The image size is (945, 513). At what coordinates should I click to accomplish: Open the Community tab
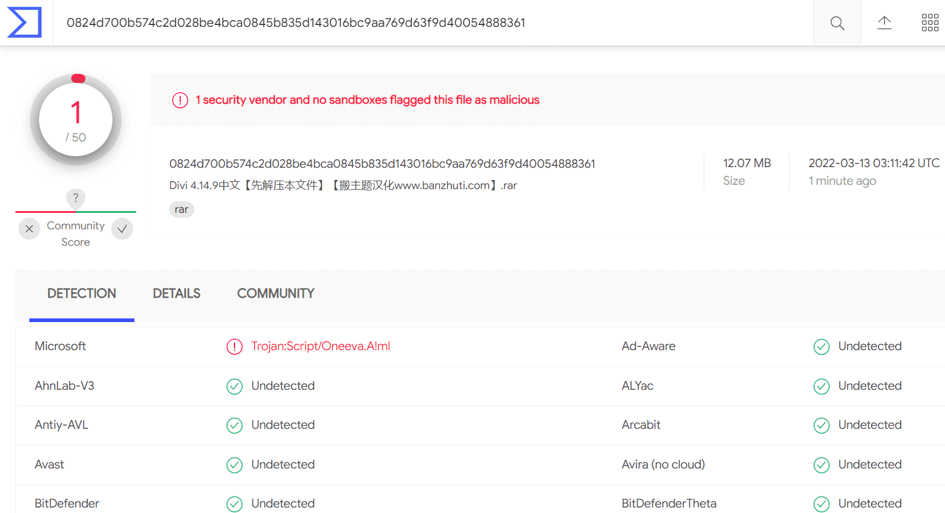pyautogui.click(x=275, y=294)
